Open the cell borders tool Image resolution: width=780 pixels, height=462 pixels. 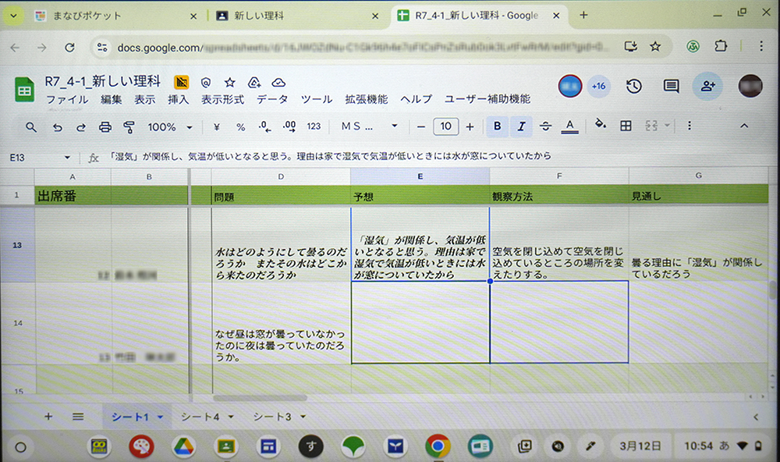click(626, 126)
